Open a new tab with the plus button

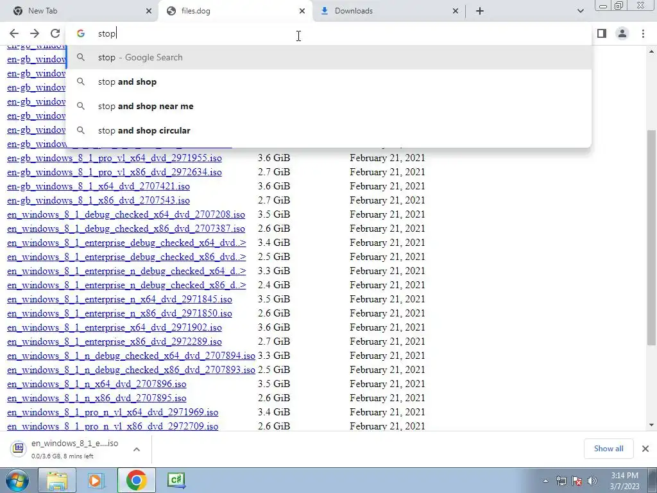coord(480,11)
